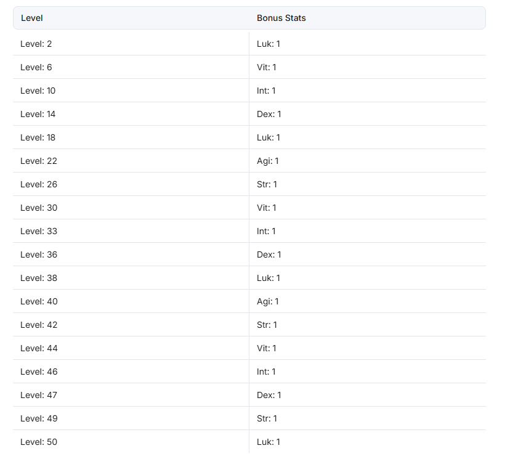Select the Level: 2 cell
The image size is (513, 456).
point(131,44)
